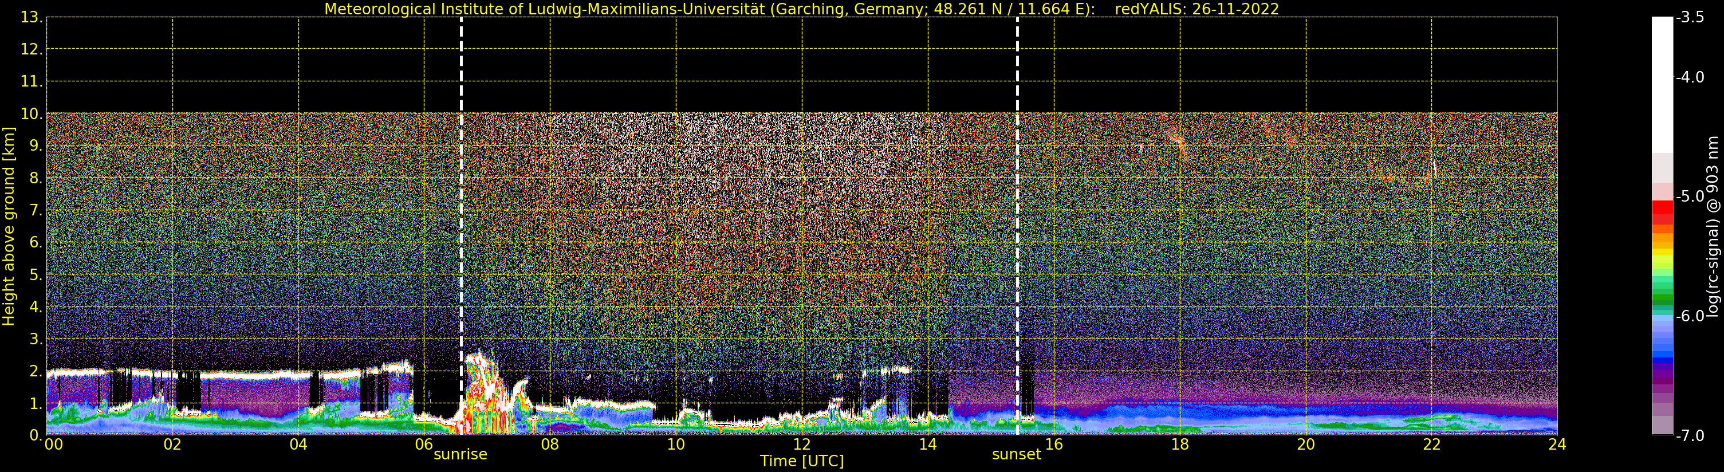Click the white top segment of the colorbar
Viewport: 1724px width, 472px height.
coord(1662,85)
